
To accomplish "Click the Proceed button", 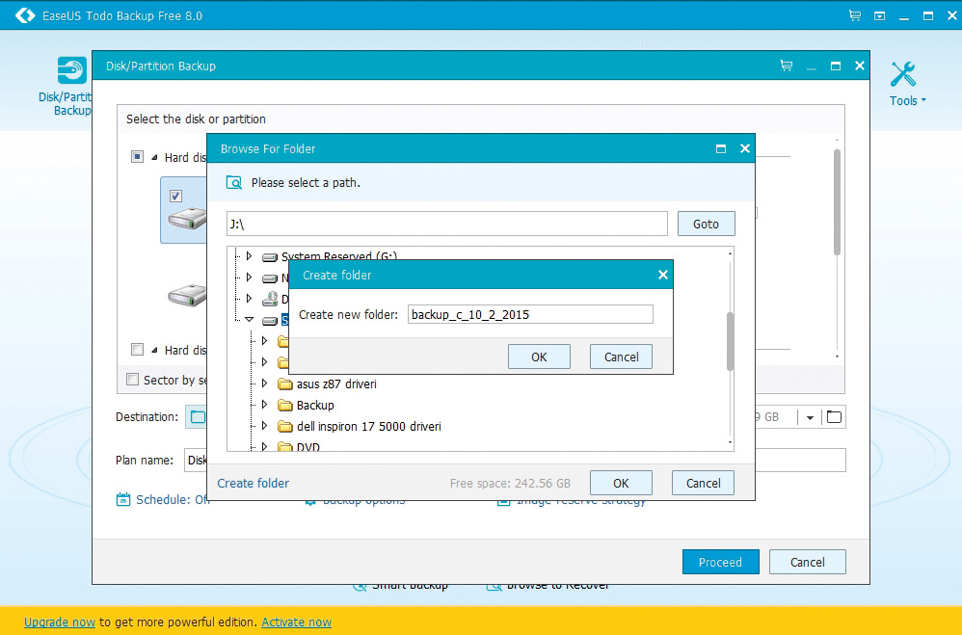I will pos(720,562).
